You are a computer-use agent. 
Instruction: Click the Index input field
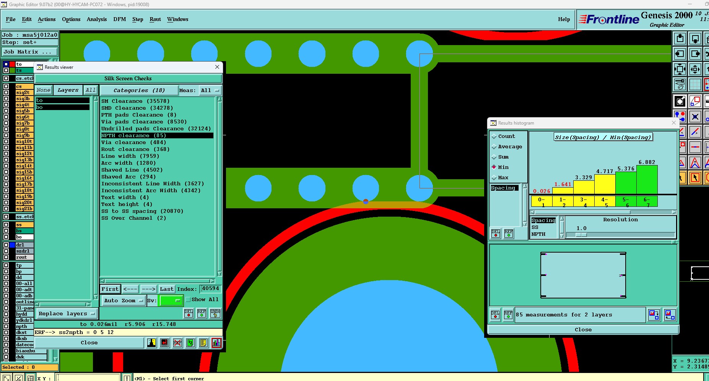[x=210, y=289]
